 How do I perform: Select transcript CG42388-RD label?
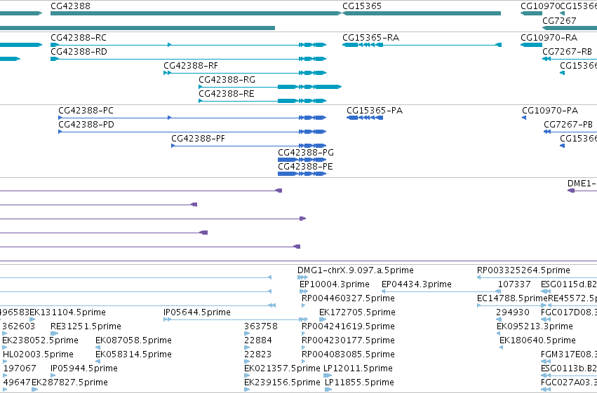pos(79,52)
